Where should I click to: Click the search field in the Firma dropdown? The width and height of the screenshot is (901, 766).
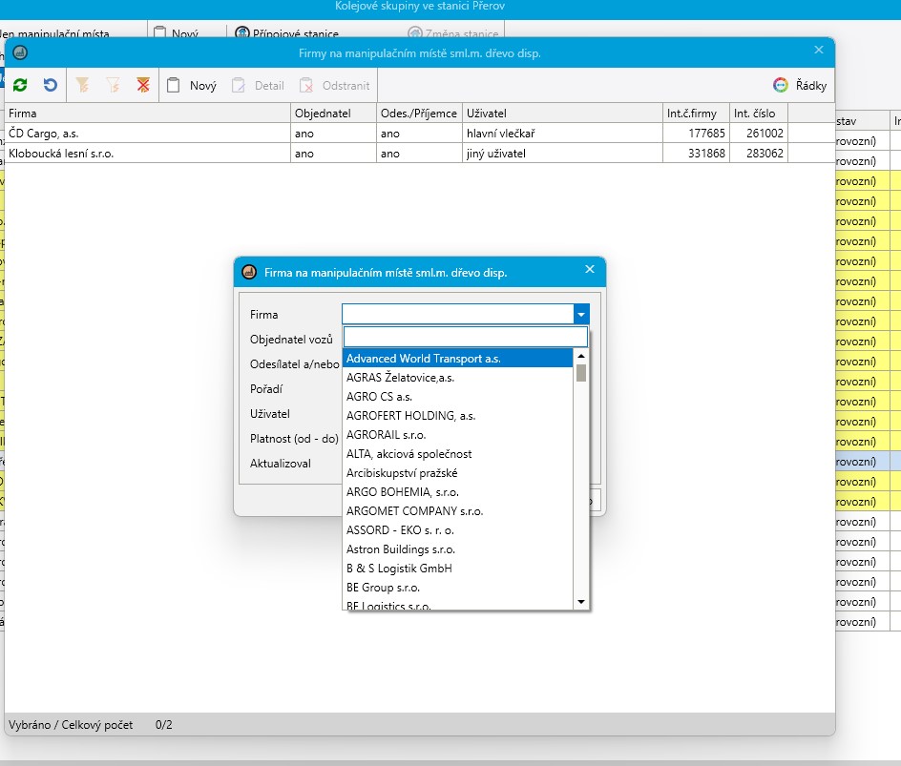coord(465,337)
